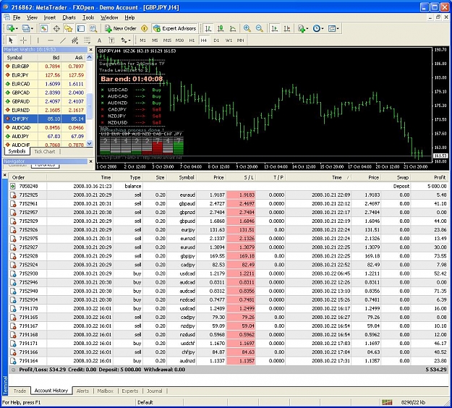Open the Charts menu
Viewport: 452px width, 408px height.
69,17
